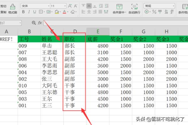Click the 复制 copy button
Screen dimensions: 188x125
click(x=3, y=12)
